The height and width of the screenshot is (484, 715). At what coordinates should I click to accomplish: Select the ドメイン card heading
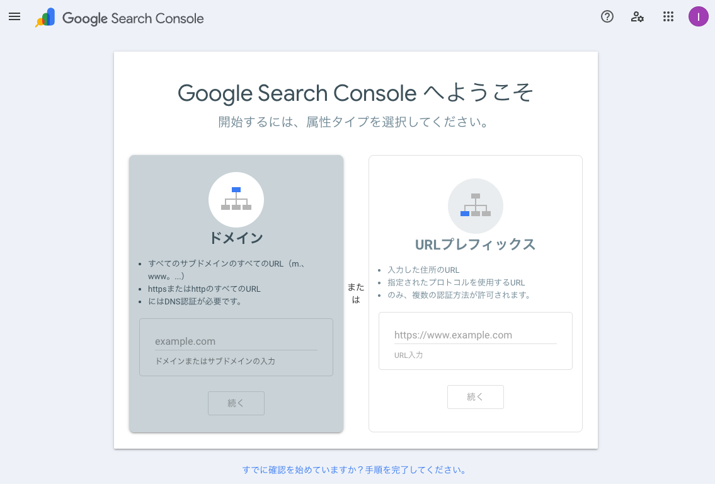(236, 238)
